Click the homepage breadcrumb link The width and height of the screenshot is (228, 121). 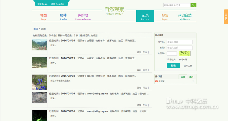coord(35,29)
